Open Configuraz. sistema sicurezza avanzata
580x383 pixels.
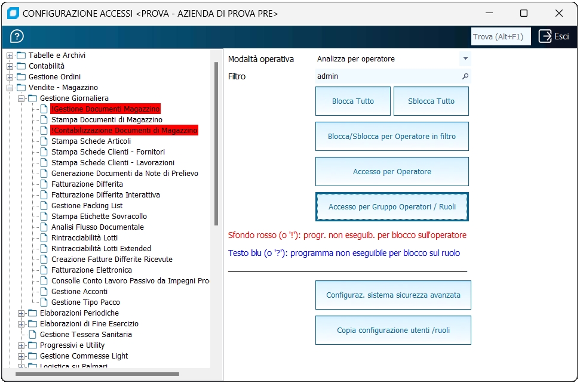393,295
